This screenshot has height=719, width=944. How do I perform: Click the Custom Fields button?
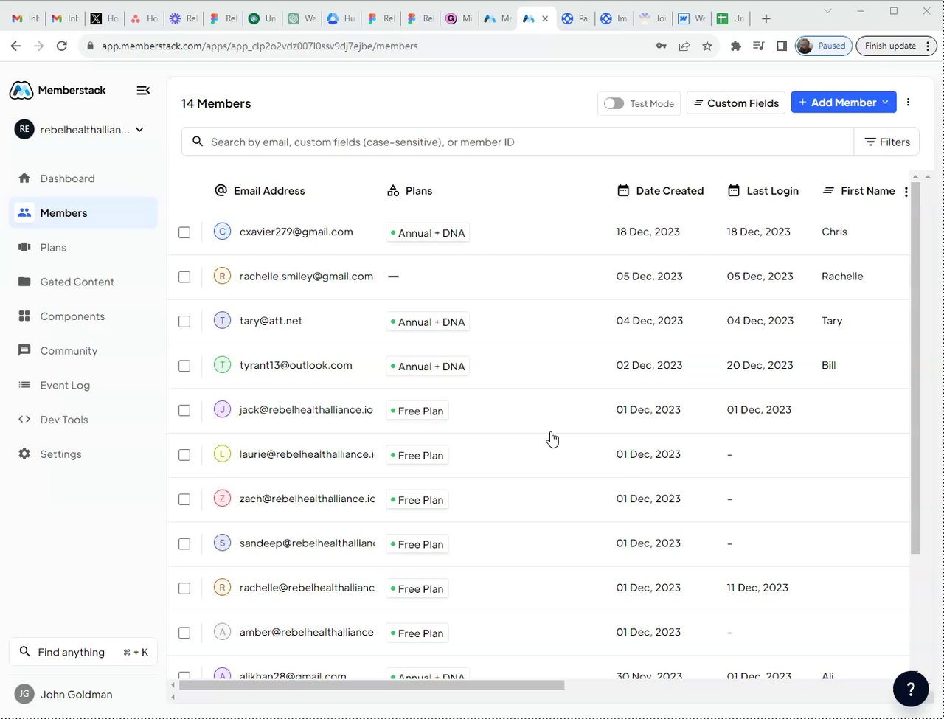click(735, 103)
